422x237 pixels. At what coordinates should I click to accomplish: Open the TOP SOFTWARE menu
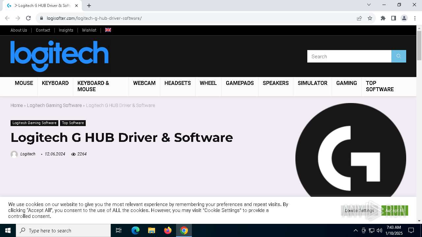pyautogui.click(x=380, y=86)
